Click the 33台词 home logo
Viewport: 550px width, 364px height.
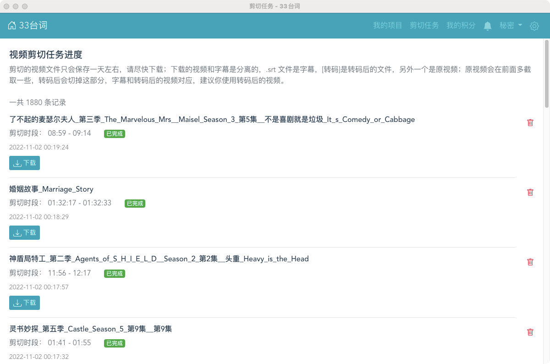[27, 26]
